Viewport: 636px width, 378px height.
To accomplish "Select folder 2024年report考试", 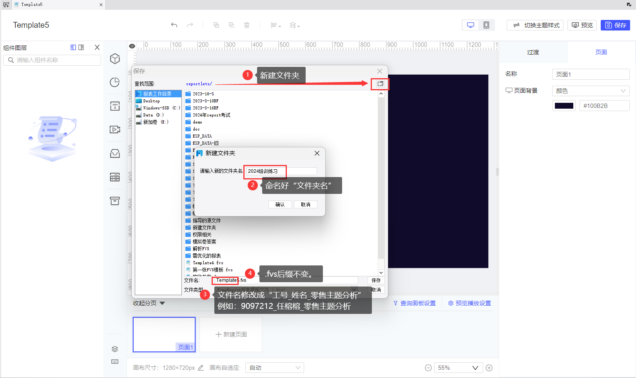I will [x=208, y=115].
